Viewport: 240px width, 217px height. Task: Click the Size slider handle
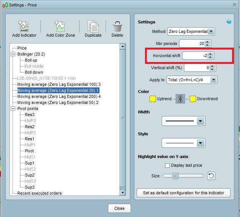pos(175,176)
